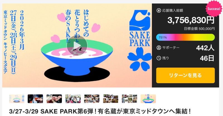The height and width of the screenshot is (116, 223).
Task: Click the pink Success! badge
Action: point(214,9)
